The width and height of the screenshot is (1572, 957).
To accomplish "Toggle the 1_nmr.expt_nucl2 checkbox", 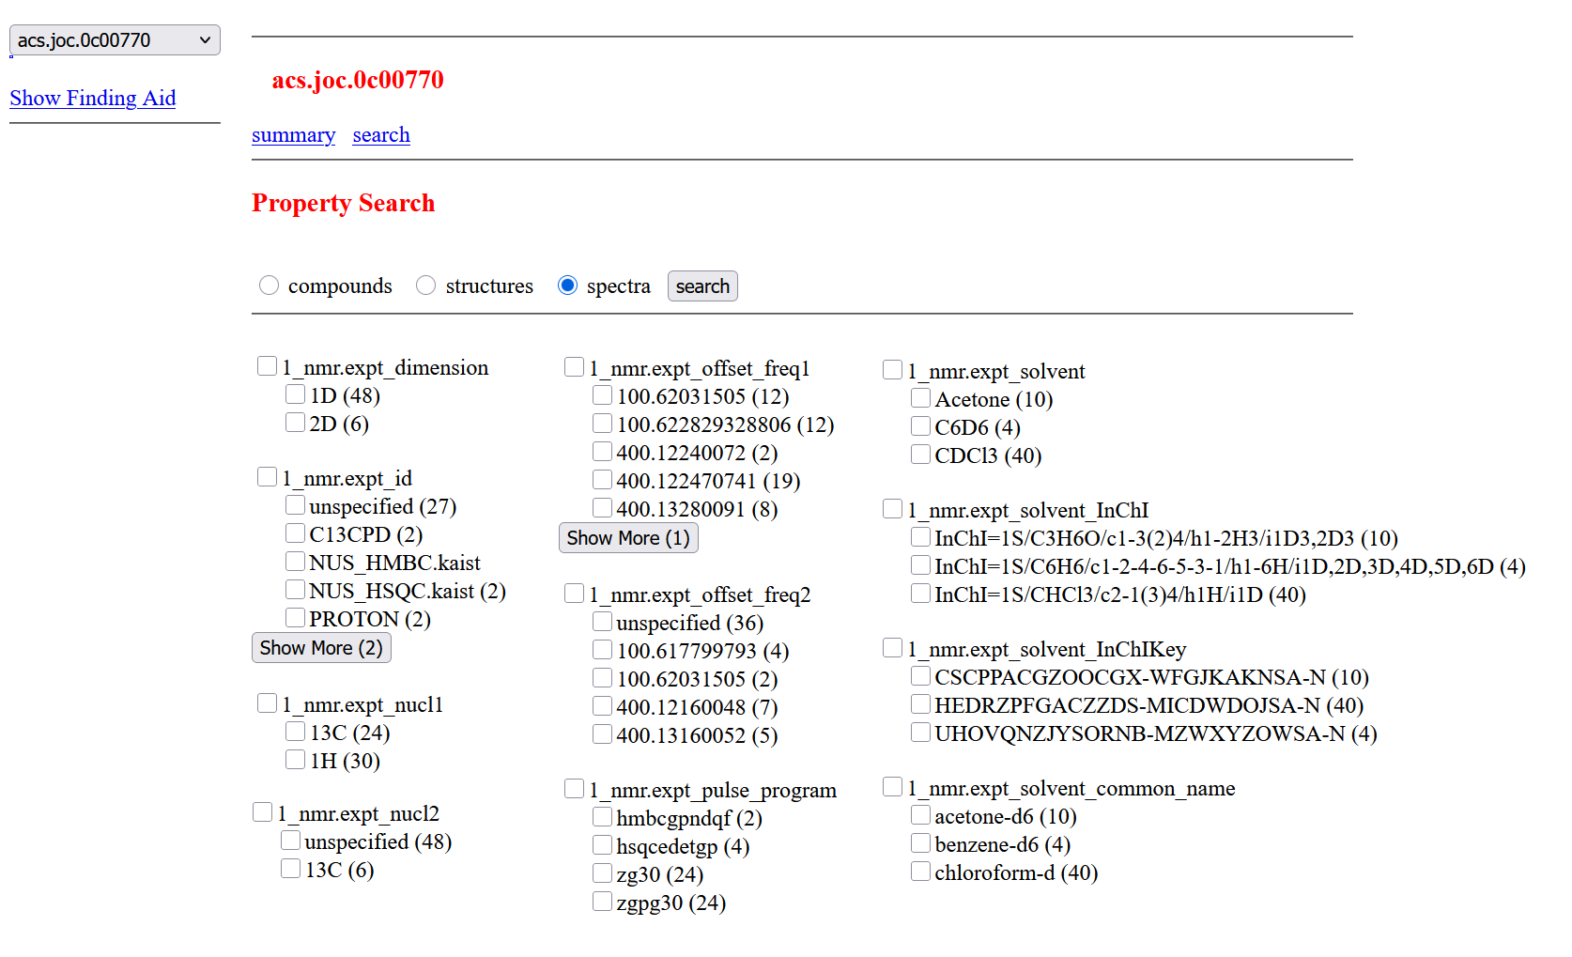I will click(262, 812).
